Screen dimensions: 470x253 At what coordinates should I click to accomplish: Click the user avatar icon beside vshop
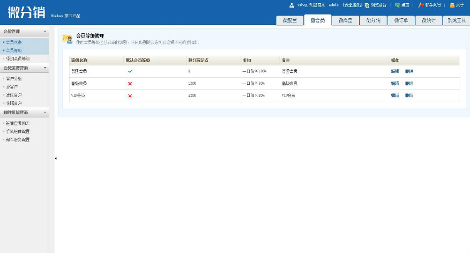pyautogui.click(x=292, y=5)
